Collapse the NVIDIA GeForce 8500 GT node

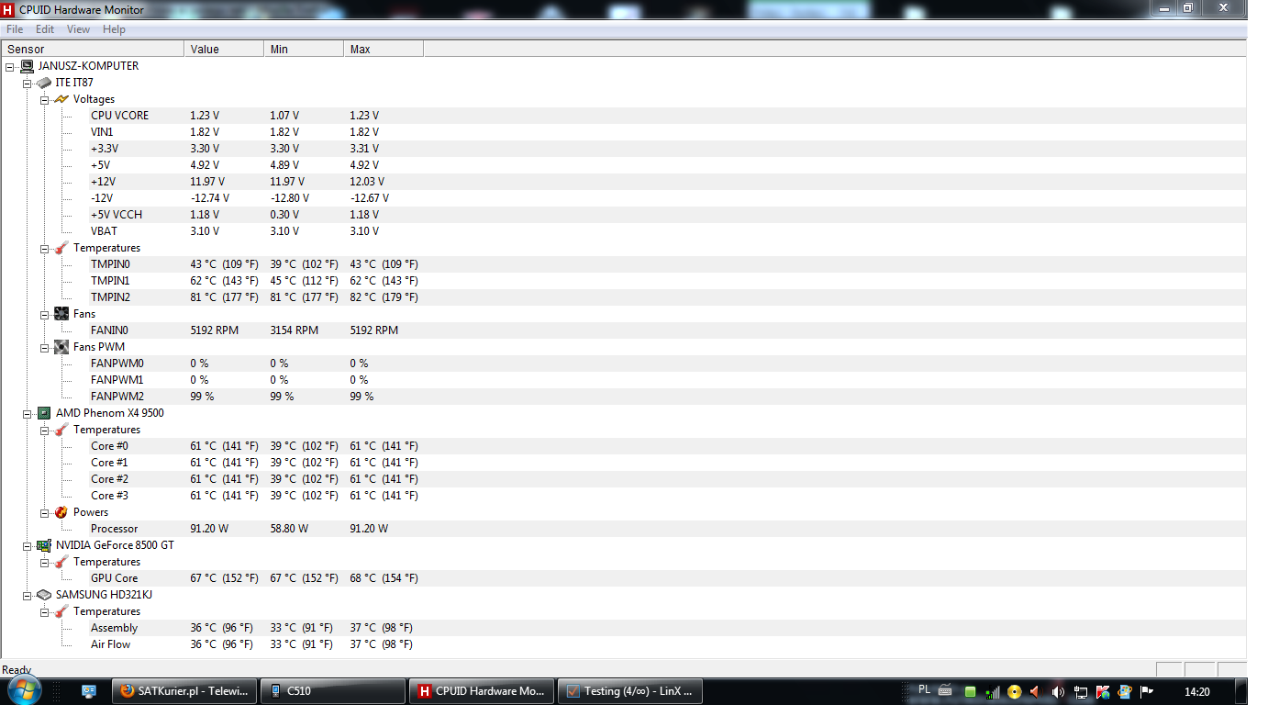[28, 546]
